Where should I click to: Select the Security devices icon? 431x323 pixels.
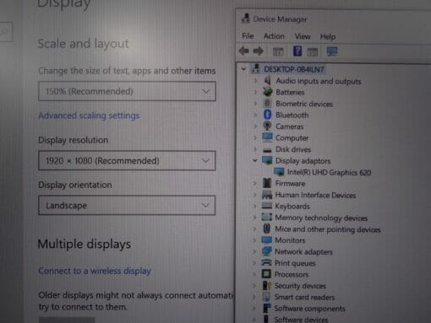266,286
